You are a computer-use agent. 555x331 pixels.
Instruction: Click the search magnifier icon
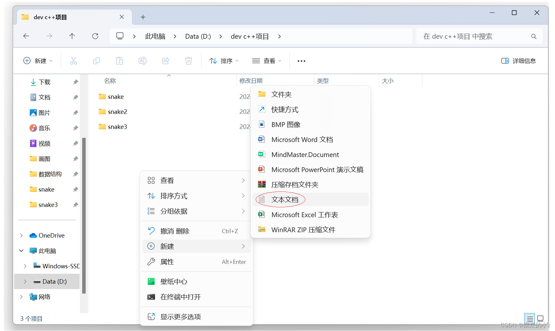(534, 36)
